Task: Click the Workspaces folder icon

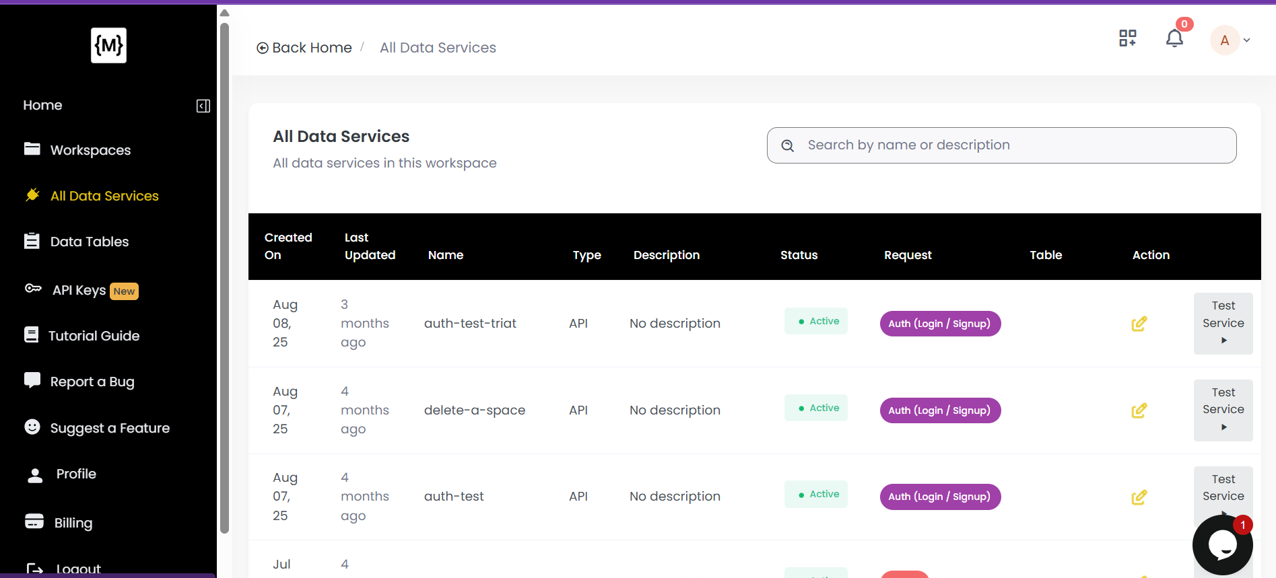Action: [x=32, y=149]
